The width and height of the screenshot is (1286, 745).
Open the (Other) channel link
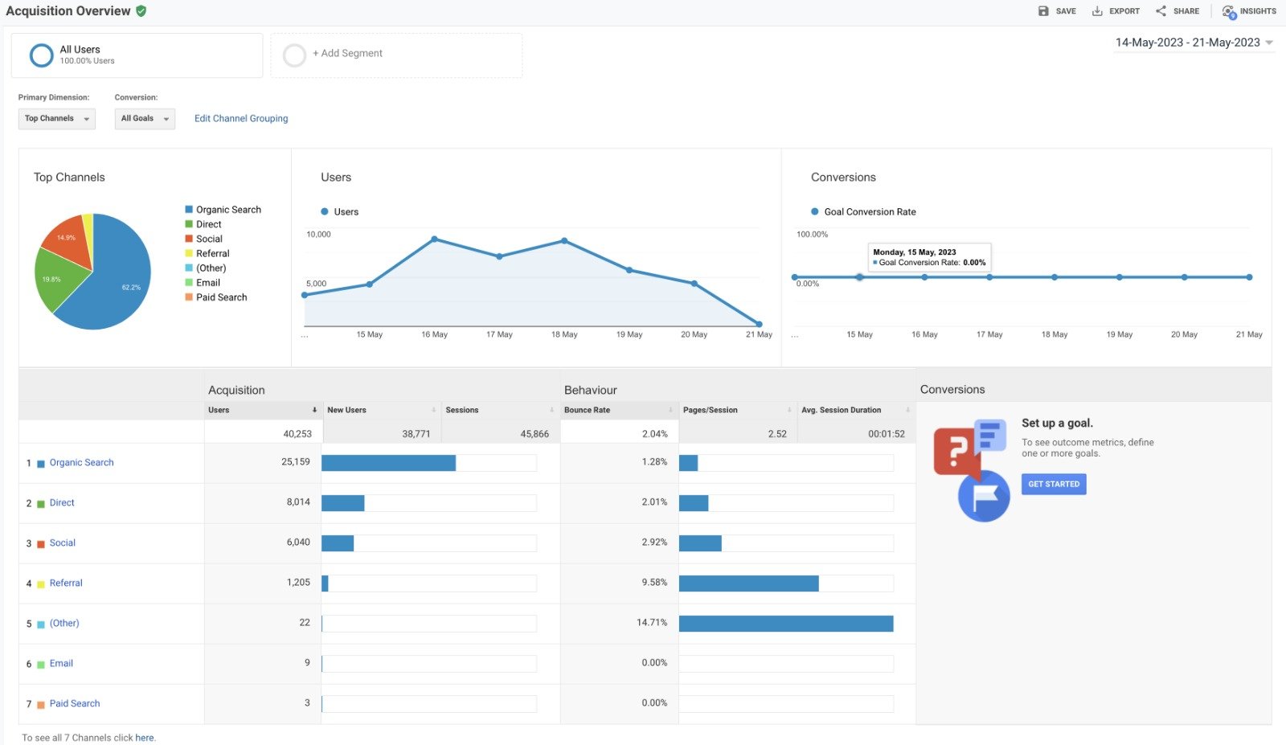64,624
